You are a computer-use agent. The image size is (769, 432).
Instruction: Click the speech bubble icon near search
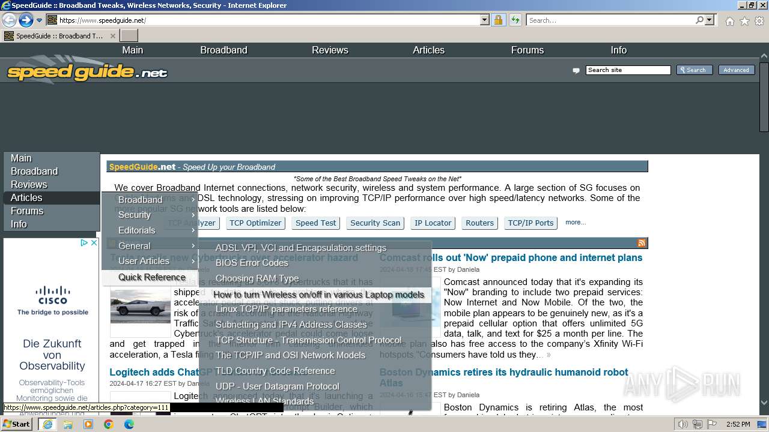[576, 71]
